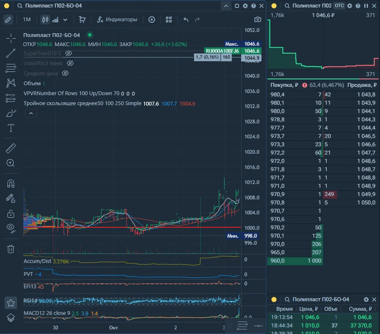Expand chart type dropdown chevron
The height and width of the screenshot is (334, 380).
(x=65, y=20)
